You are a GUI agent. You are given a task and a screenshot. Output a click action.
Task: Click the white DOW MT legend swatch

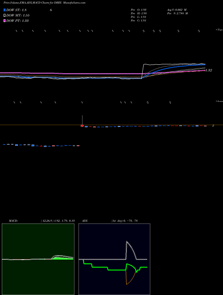click(x=4, y=15)
